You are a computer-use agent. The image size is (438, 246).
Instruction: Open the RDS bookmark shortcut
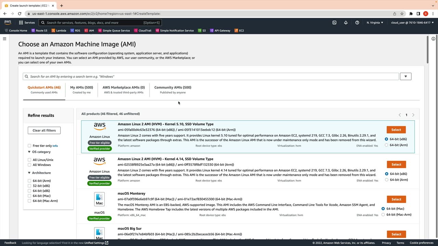(75, 30)
